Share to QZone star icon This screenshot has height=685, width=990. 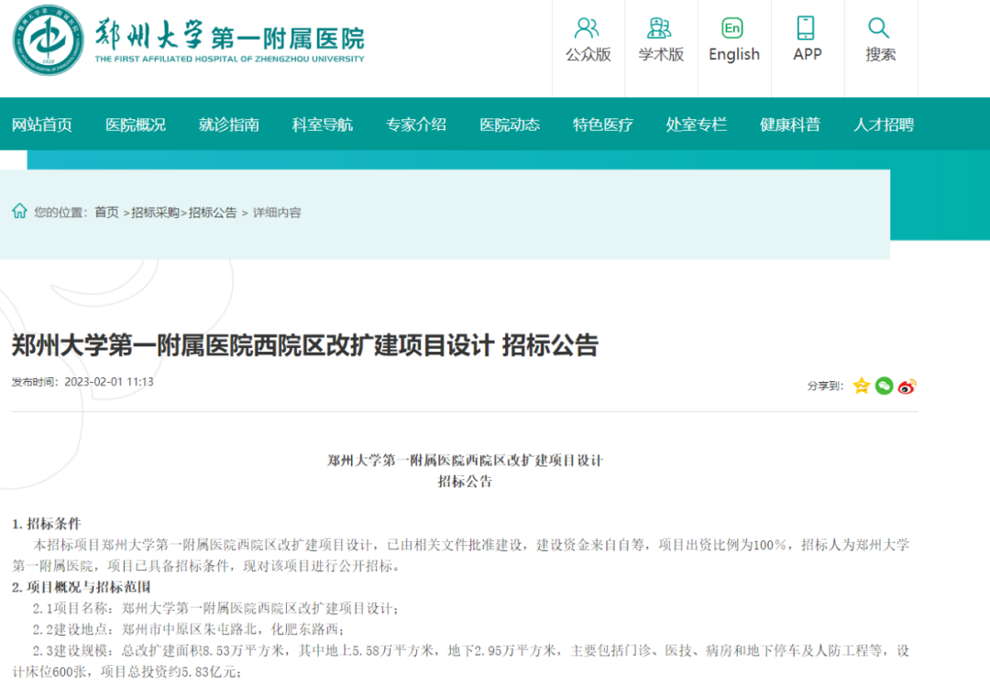(861, 386)
